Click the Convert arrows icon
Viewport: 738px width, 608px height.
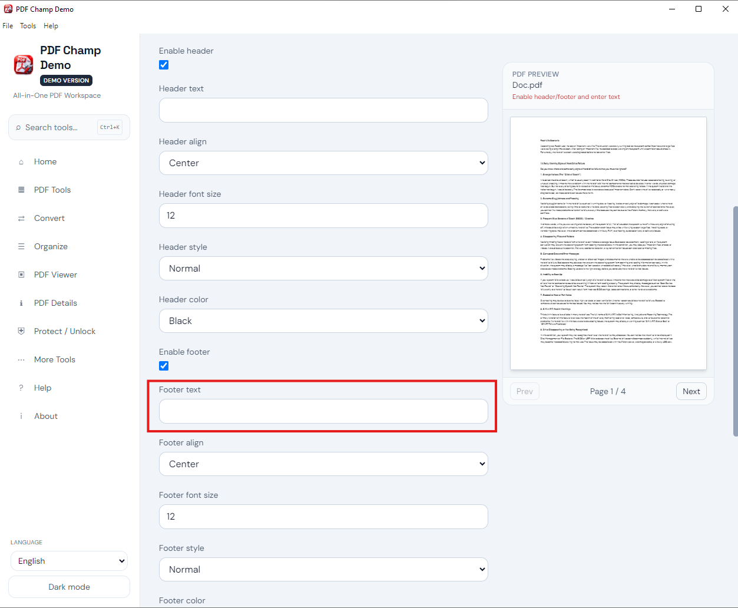[21, 219]
